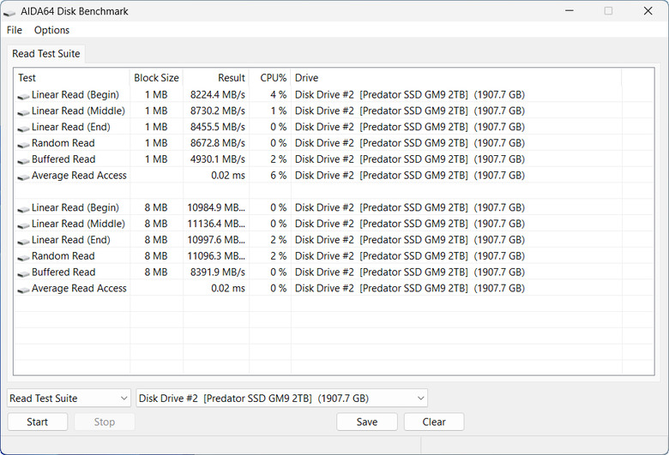The image size is (669, 455).
Task: Close the AIDA64 Disk Benchmark window
Action: [x=648, y=10]
